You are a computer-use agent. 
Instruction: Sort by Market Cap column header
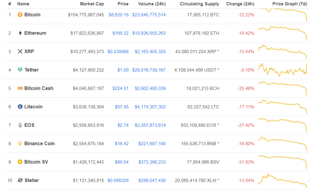click(x=92, y=4)
